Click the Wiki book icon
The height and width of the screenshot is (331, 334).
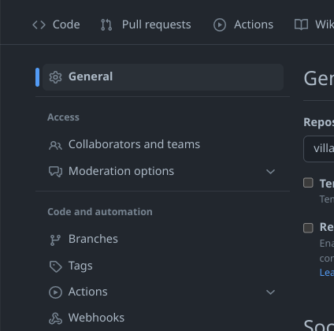click(301, 25)
